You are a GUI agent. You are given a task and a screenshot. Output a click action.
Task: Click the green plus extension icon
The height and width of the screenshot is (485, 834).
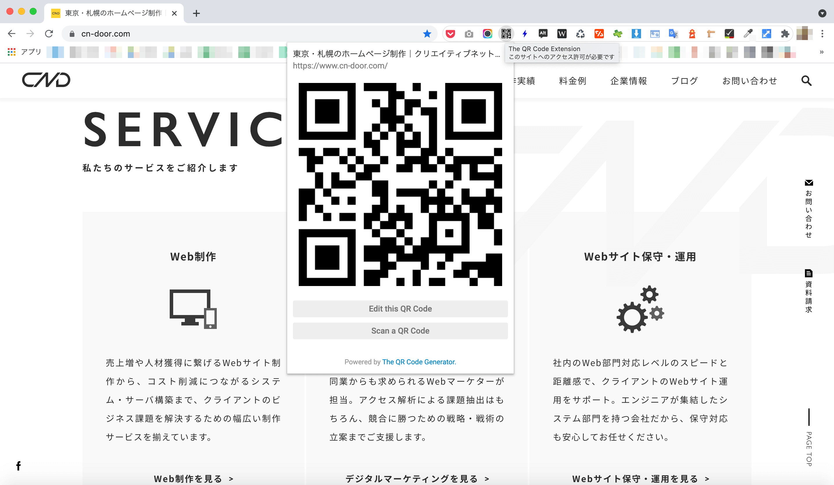pos(617,34)
